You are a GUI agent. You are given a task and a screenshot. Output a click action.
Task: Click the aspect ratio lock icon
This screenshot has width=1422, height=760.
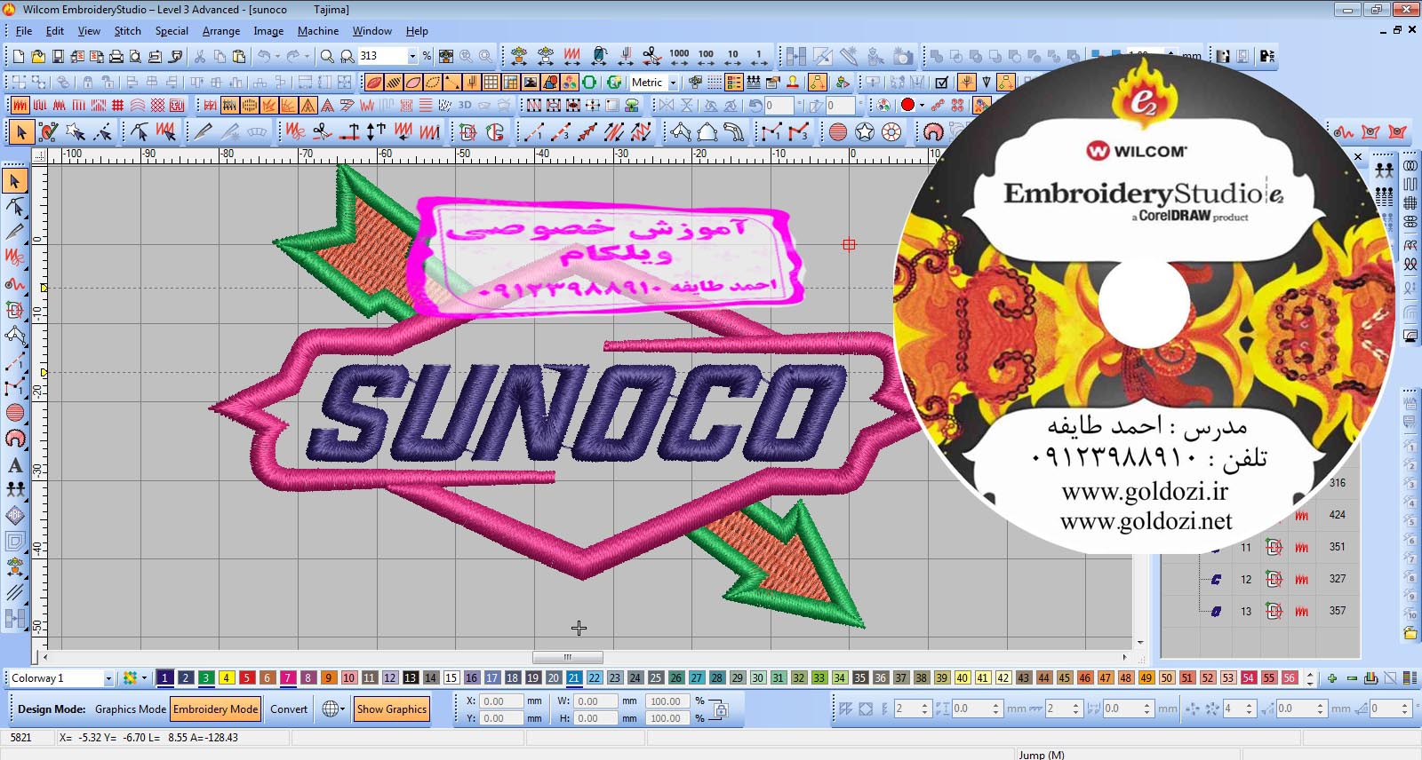pyautogui.click(x=720, y=710)
